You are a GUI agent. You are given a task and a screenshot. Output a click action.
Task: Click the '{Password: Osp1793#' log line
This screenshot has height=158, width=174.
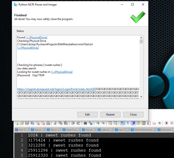(31, 75)
